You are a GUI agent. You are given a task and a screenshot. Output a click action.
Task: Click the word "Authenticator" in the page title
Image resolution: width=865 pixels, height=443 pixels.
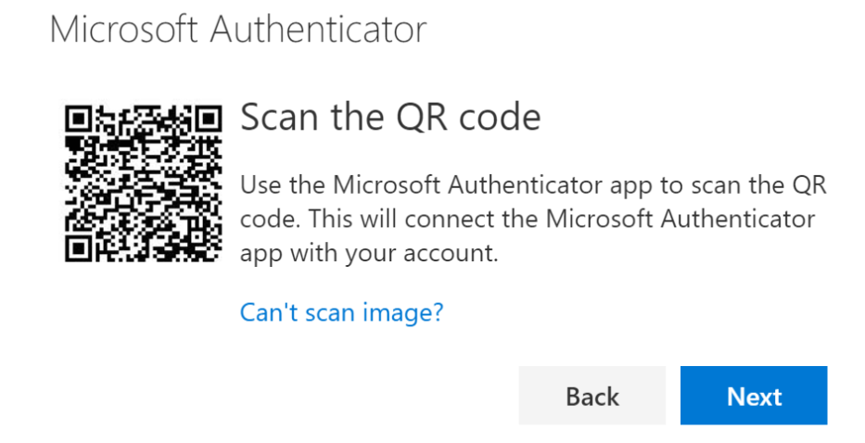tap(318, 30)
